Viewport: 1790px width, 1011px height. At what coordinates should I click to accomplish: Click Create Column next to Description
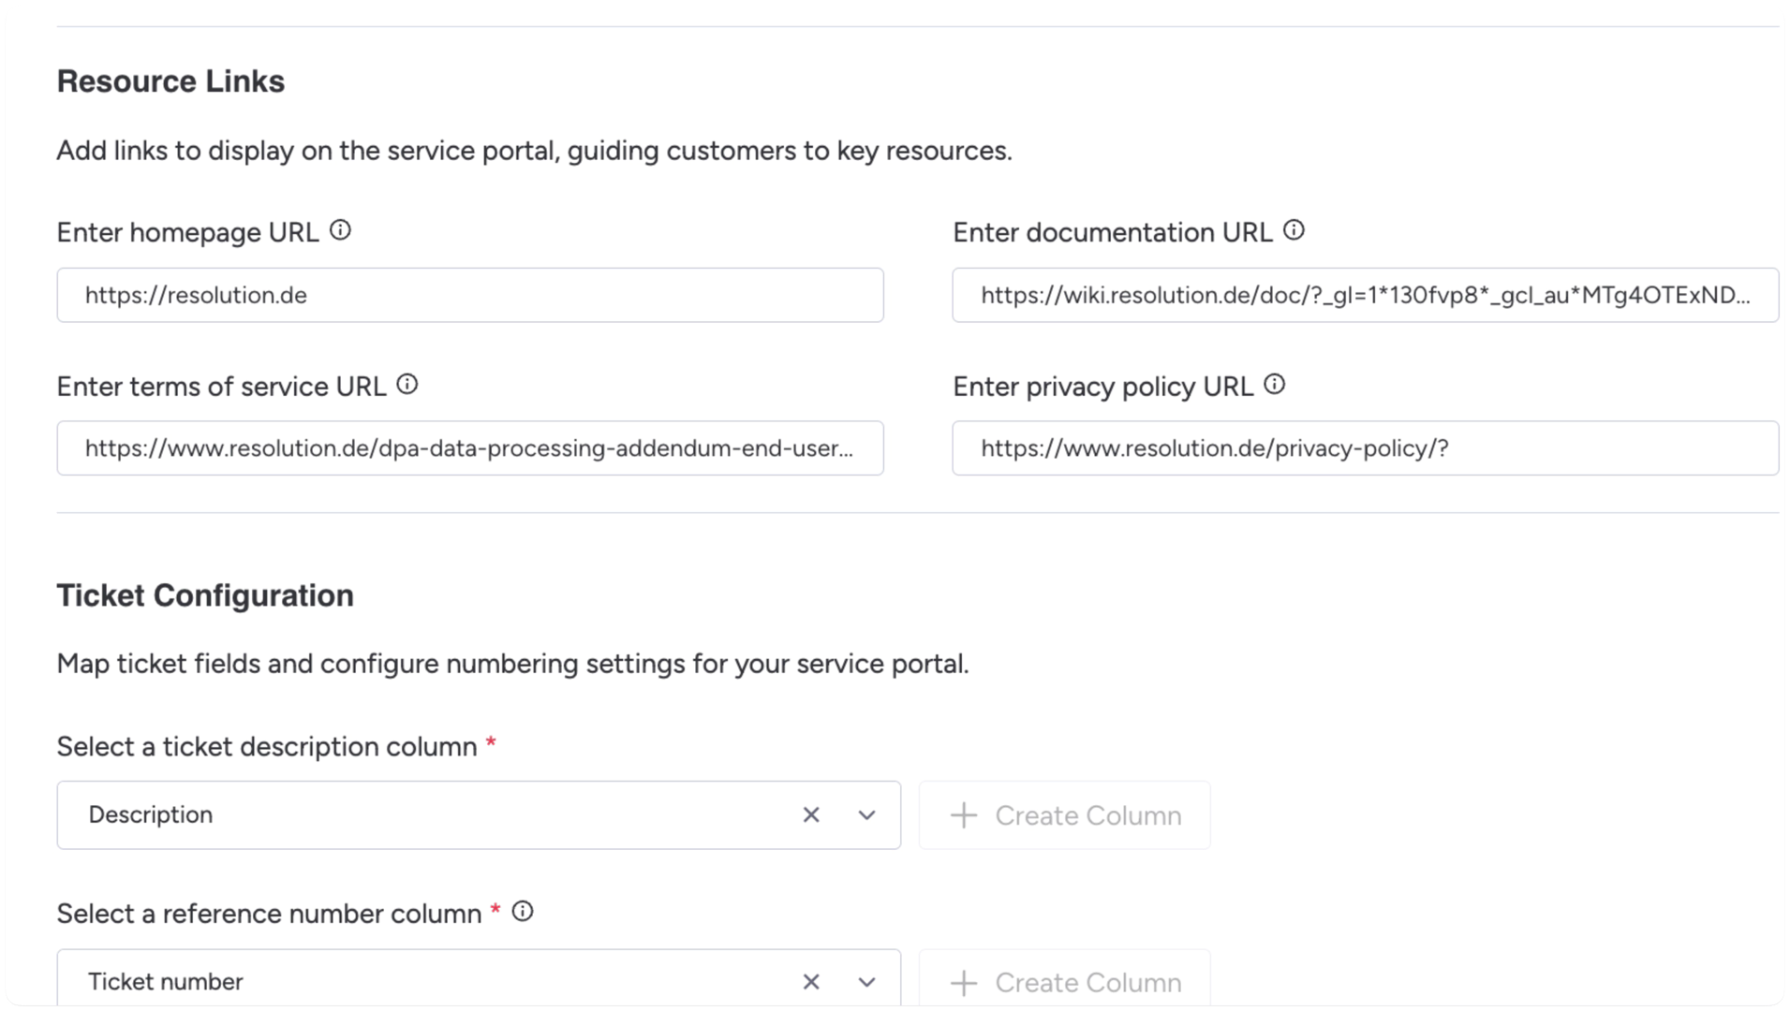[x=1065, y=814]
